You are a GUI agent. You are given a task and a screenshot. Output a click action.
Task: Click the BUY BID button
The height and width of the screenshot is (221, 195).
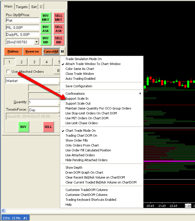[x=46, y=40]
